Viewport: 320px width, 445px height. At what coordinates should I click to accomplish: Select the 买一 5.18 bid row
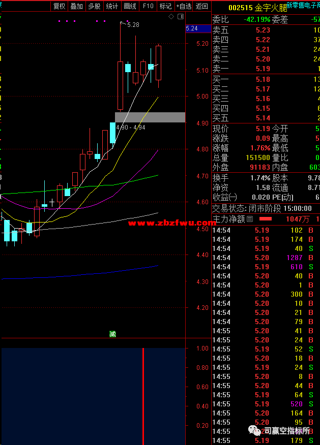(266, 79)
